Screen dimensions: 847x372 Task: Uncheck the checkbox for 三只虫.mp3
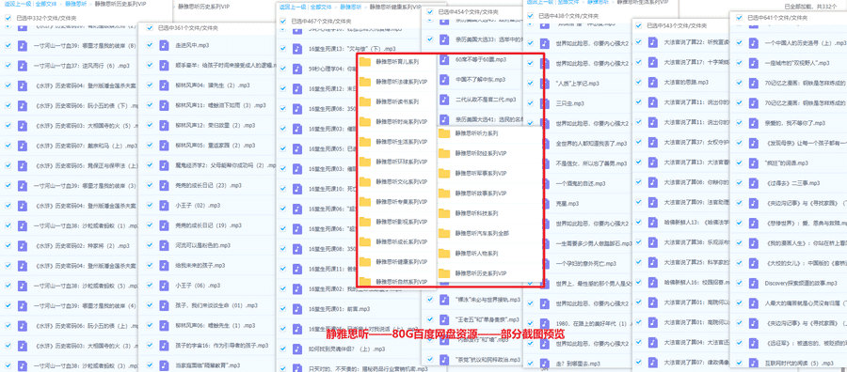[531, 103]
